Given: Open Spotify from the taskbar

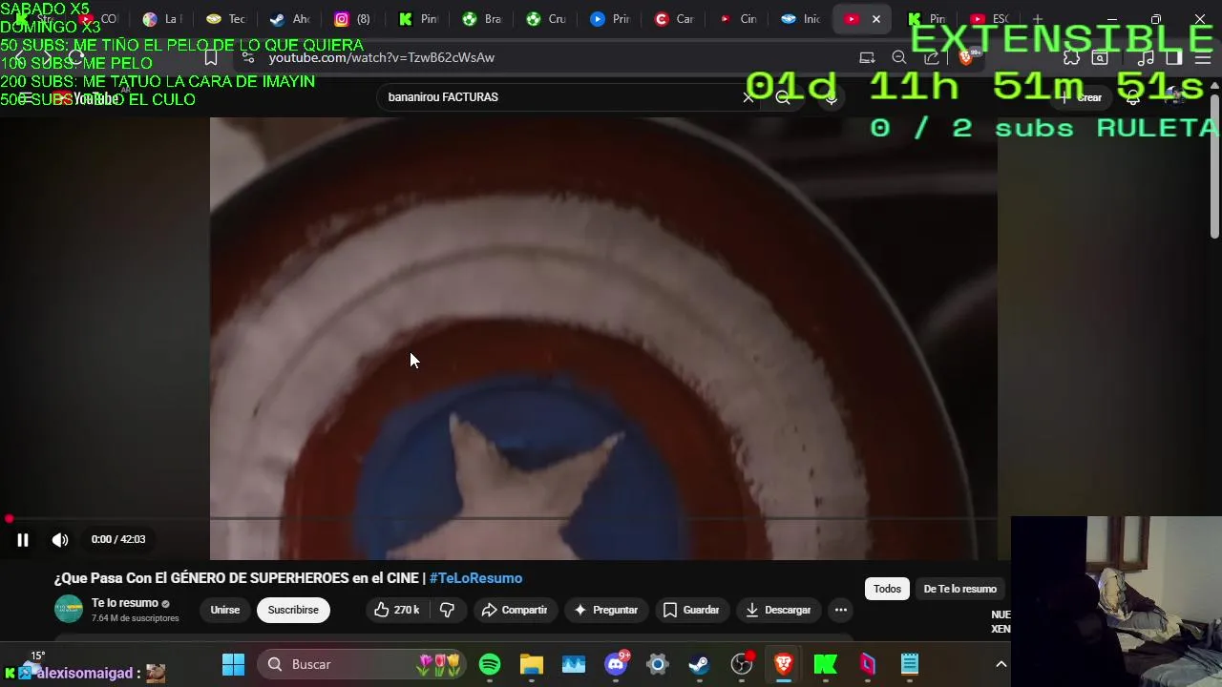Looking at the screenshot, I should 490,664.
